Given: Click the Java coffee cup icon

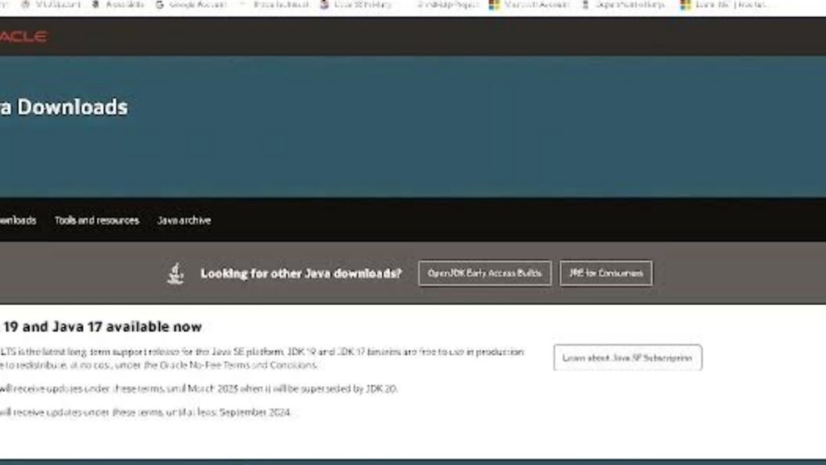Looking at the screenshot, I should click(x=176, y=273).
